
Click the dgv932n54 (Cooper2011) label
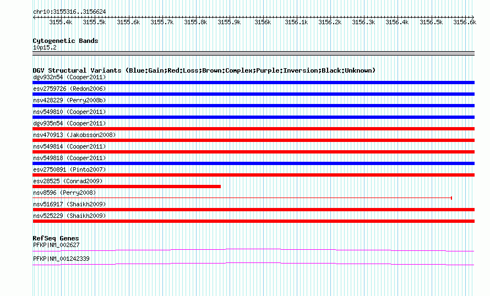click(x=69, y=77)
